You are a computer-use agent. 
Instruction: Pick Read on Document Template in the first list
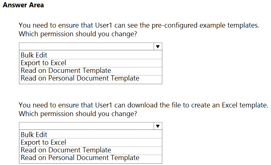point(90,71)
